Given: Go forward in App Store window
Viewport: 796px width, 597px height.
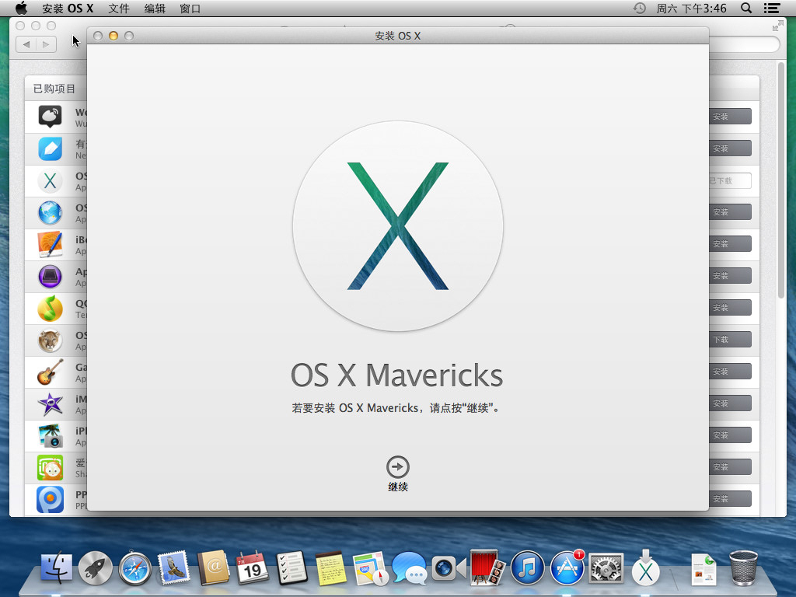Looking at the screenshot, I should pyautogui.click(x=46, y=44).
